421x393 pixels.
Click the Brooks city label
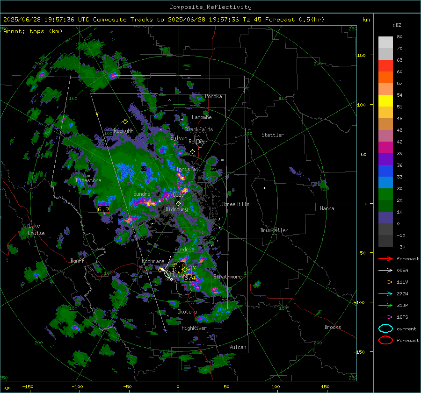[x=333, y=327]
